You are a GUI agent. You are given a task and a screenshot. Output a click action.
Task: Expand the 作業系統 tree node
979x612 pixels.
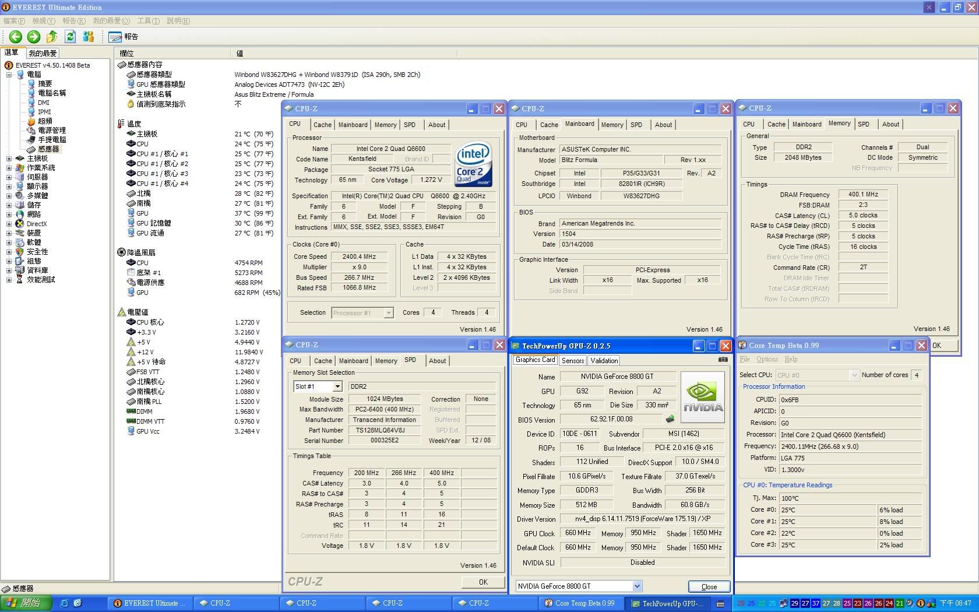tap(9, 168)
